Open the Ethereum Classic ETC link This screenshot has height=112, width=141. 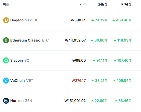(x=30, y=40)
